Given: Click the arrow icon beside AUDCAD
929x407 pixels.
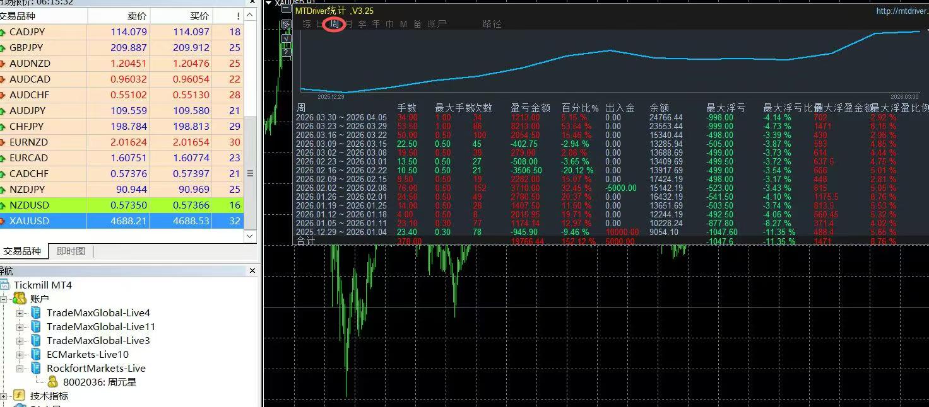Looking at the screenshot, I should point(3,79).
